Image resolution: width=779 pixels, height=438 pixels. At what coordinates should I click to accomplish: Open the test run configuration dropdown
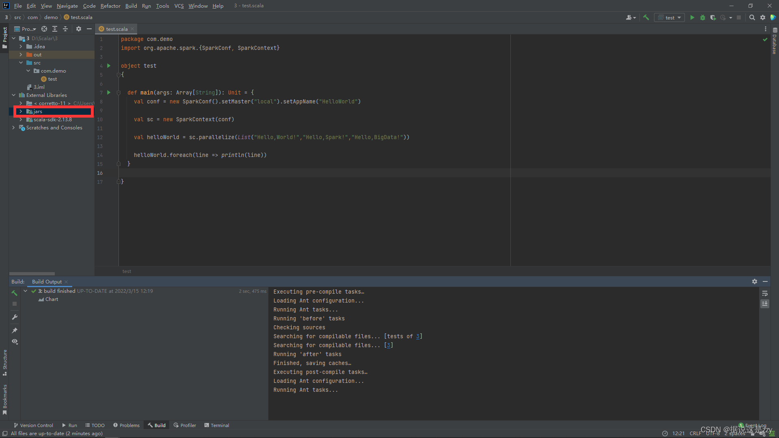tap(670, 17)
